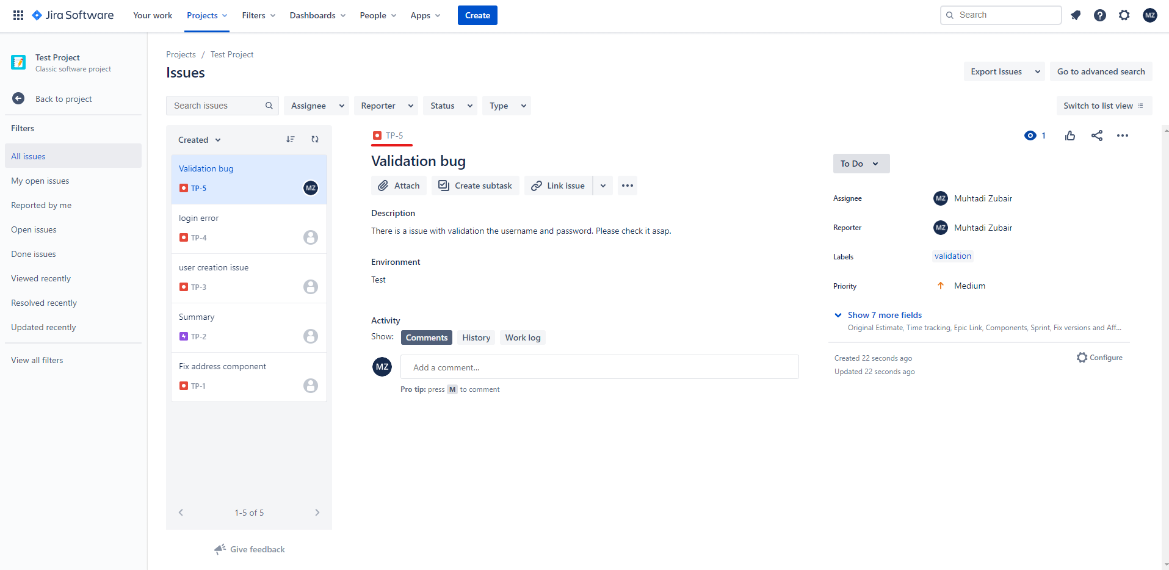Image resolution: width=1169 pixels, height=570 pixels.
Task: Refresh the issue list
Action: 315,139
